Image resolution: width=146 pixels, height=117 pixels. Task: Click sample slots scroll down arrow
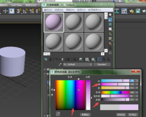coord(106,51)
